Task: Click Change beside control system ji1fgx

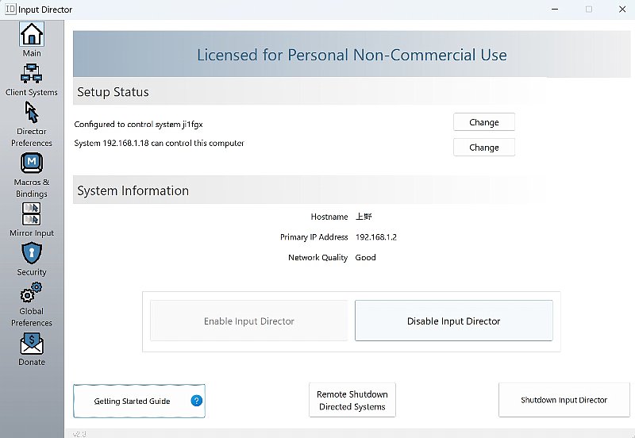Action: 484,122
